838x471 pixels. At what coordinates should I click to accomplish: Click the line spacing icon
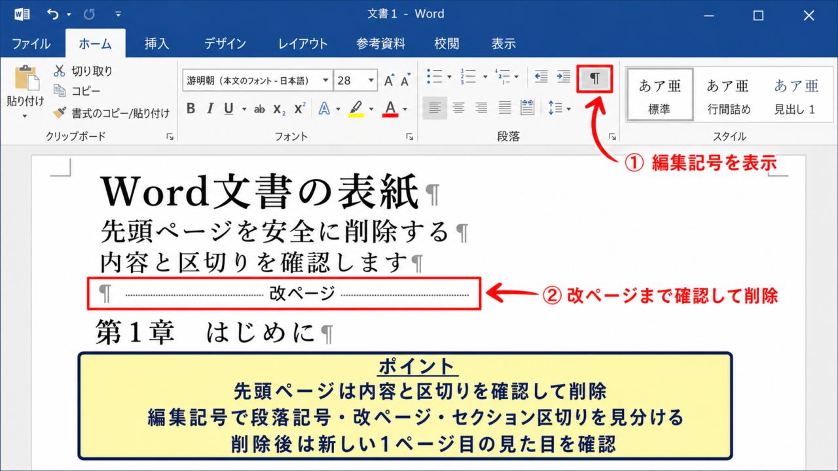click(x=555, y=108)
